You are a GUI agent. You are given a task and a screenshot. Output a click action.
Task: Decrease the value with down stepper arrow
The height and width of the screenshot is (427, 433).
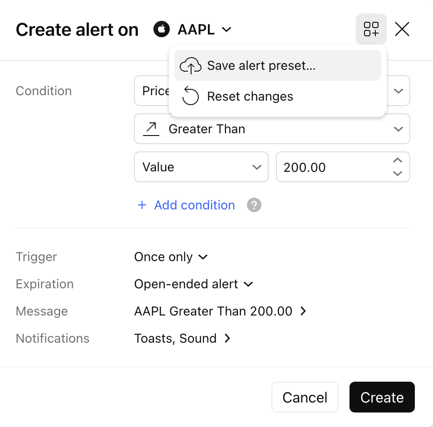(398, 174)
